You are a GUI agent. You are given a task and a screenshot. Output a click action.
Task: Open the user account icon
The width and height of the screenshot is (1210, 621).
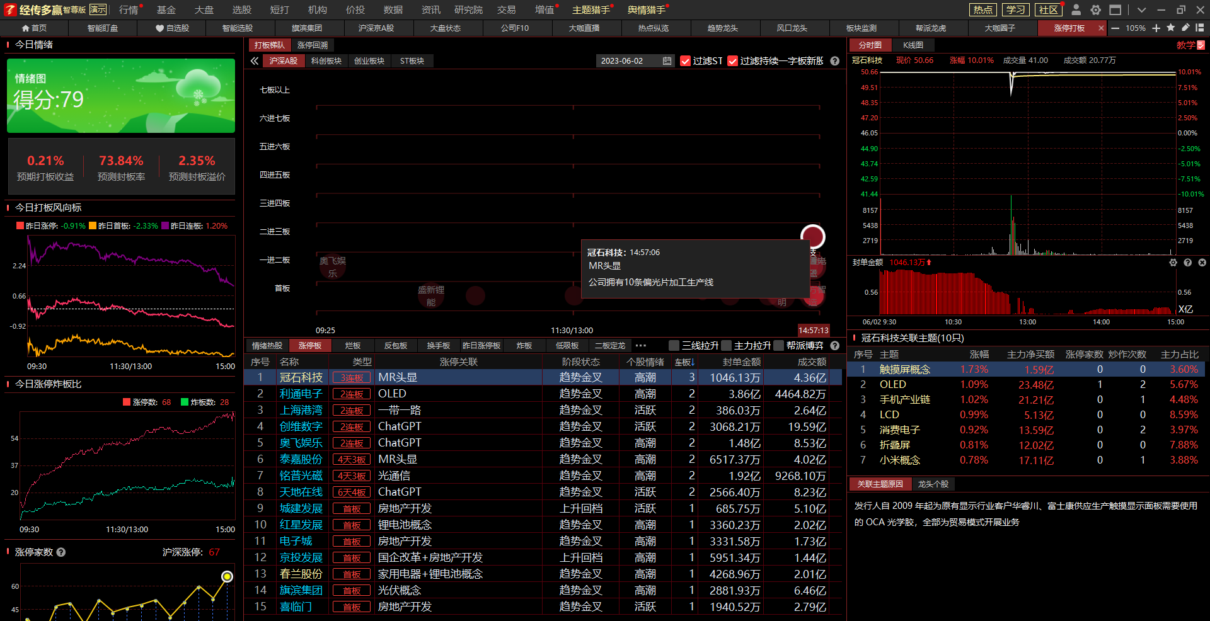pyautogui.click(x=1076, y=9)
